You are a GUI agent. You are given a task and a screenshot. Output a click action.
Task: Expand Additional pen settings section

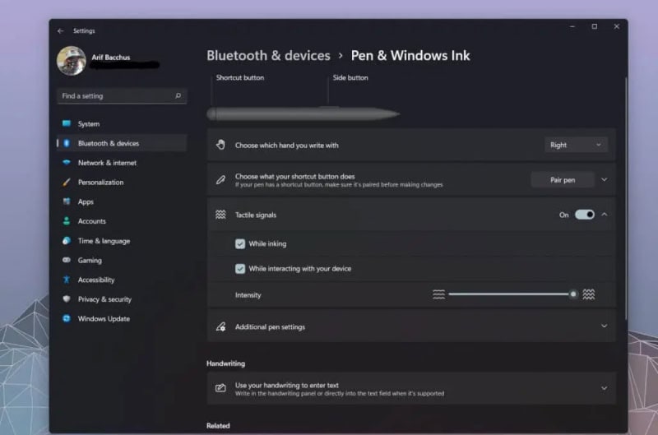604,326
